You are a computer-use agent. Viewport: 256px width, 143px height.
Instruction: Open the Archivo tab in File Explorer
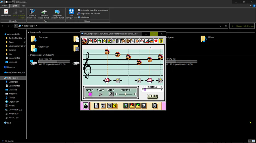pyautogui.click(x=5, y=6)
